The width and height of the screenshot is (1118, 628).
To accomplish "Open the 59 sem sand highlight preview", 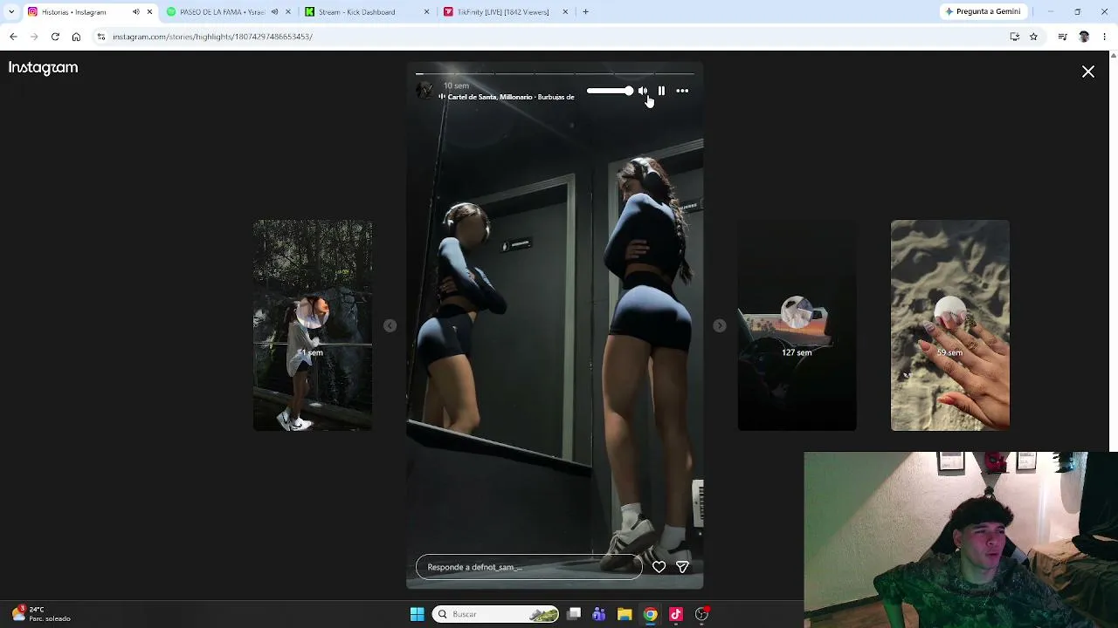I will pos(949,325).
